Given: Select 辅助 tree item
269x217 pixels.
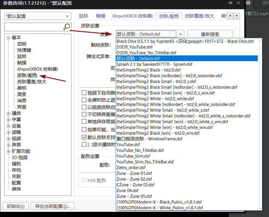Looking at the screenshot, I should pyautogui.click(x=16, y=164).
